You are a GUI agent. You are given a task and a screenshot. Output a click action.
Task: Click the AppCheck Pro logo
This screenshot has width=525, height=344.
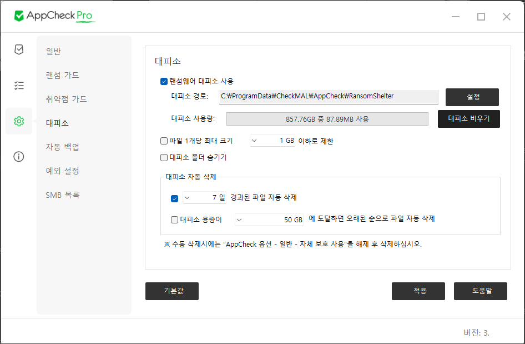click(54, 16)
